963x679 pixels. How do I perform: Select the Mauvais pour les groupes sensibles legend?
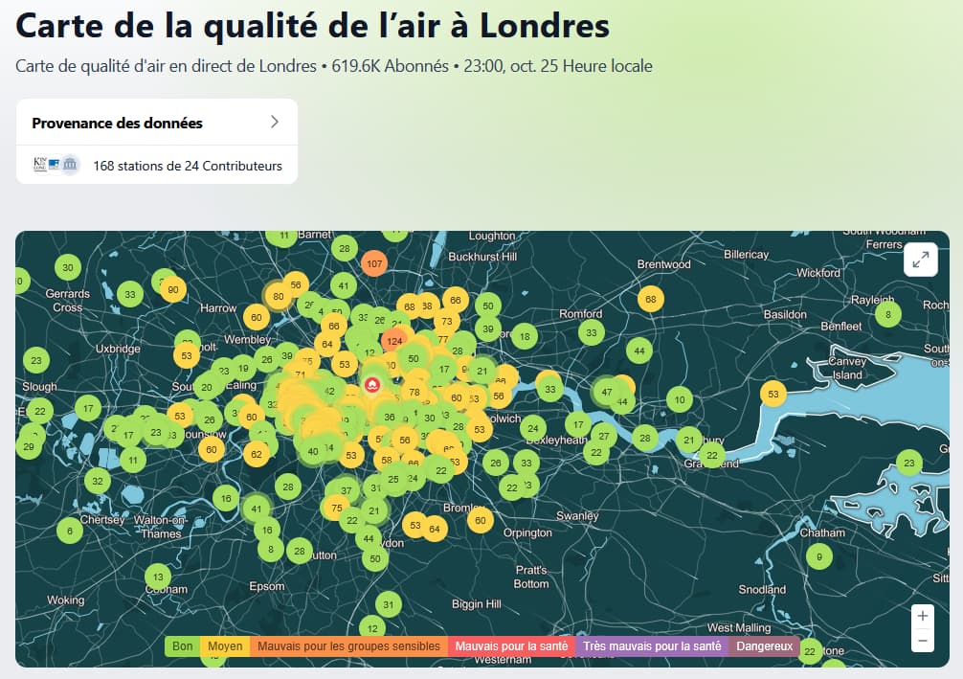348,646
